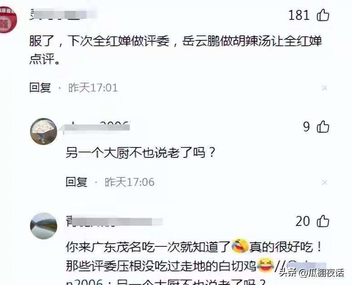
Task: Open the first commenter's blurred username
Action: tap(63, 15)
